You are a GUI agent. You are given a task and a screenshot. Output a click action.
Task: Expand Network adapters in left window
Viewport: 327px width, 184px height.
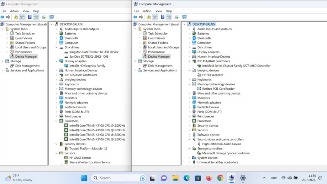56,102
